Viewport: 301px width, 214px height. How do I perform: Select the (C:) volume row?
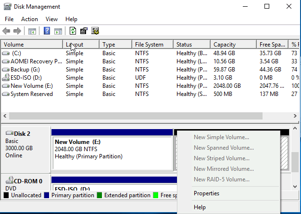coord(150,53)
